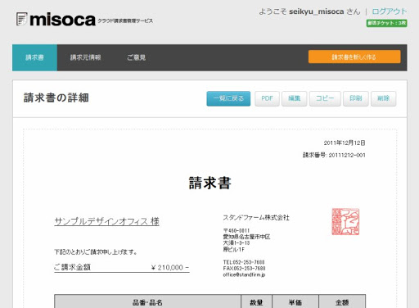Click the office@standfirm.jp email

244,275
